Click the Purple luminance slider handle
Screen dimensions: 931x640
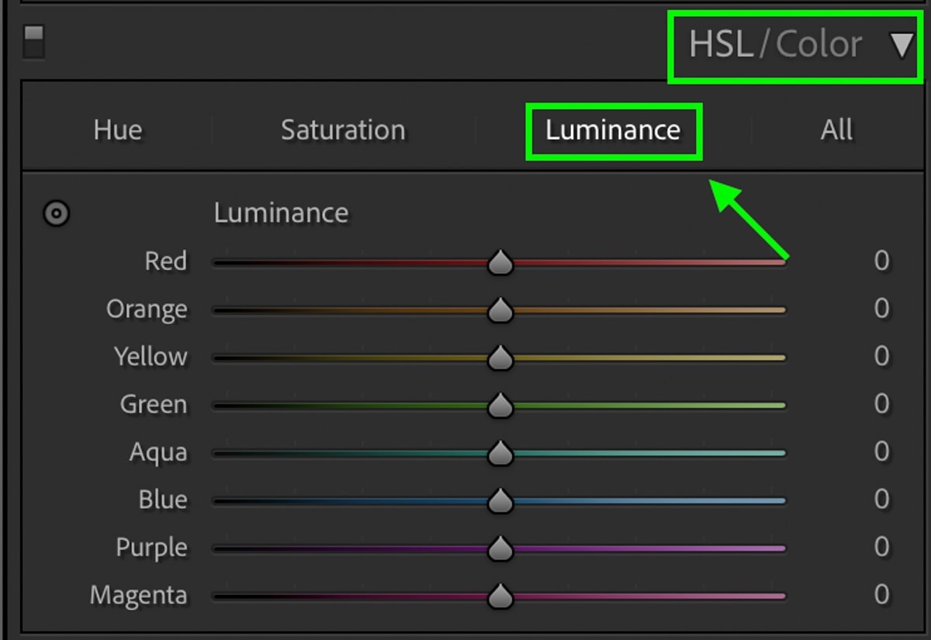pyautogui.click(x=500, y=548)
